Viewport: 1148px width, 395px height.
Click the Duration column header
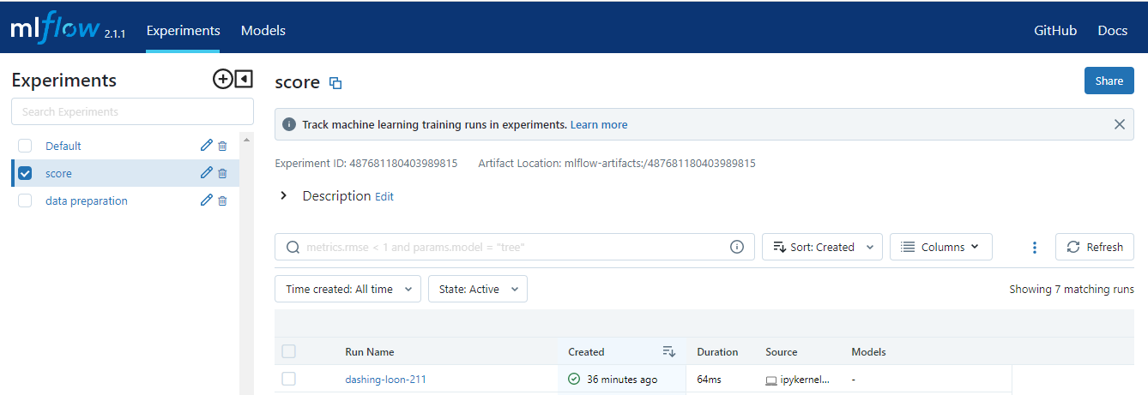tap(717, 351)
